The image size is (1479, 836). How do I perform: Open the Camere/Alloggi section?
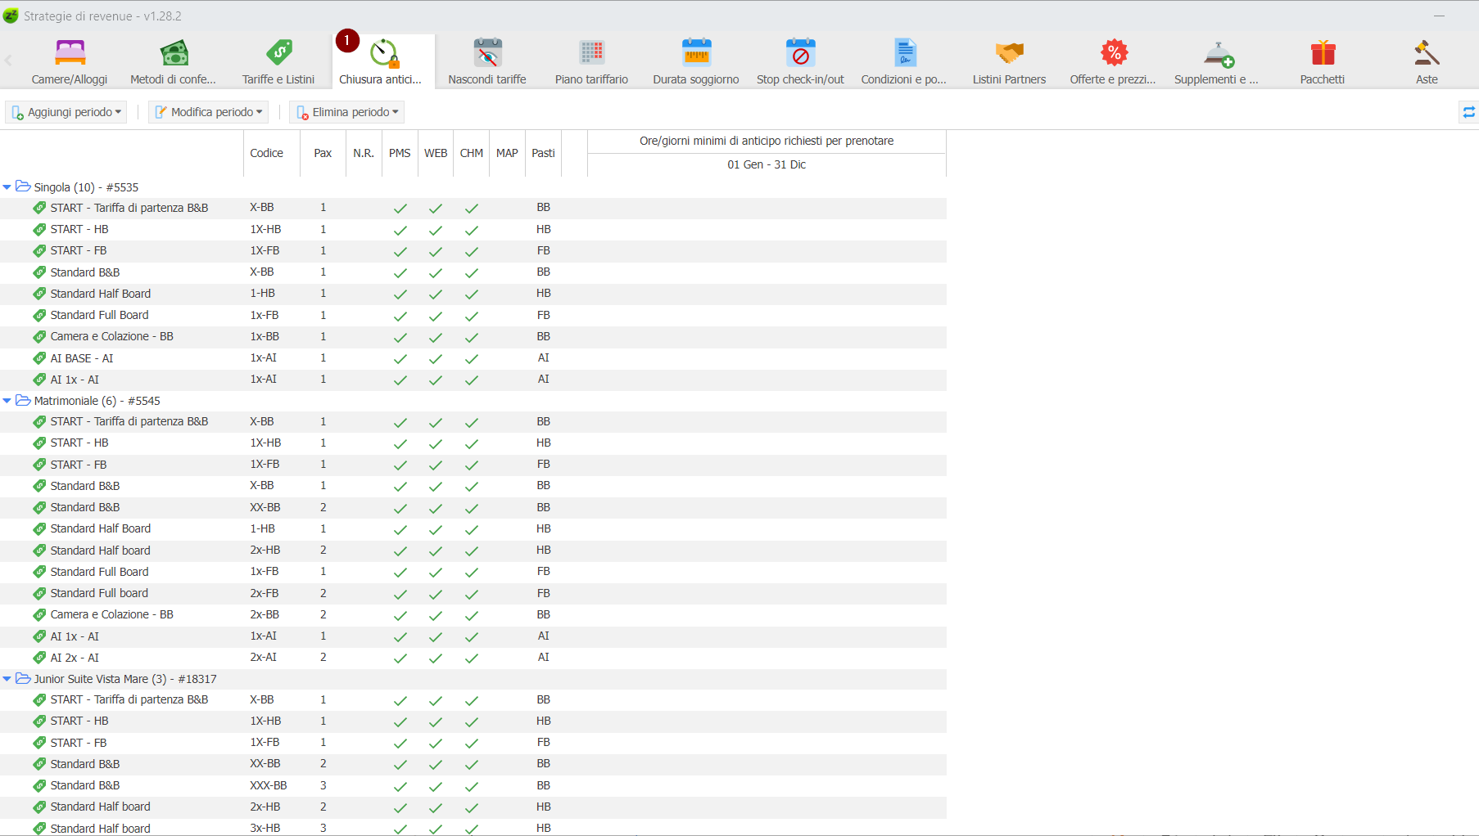[70, 62]
